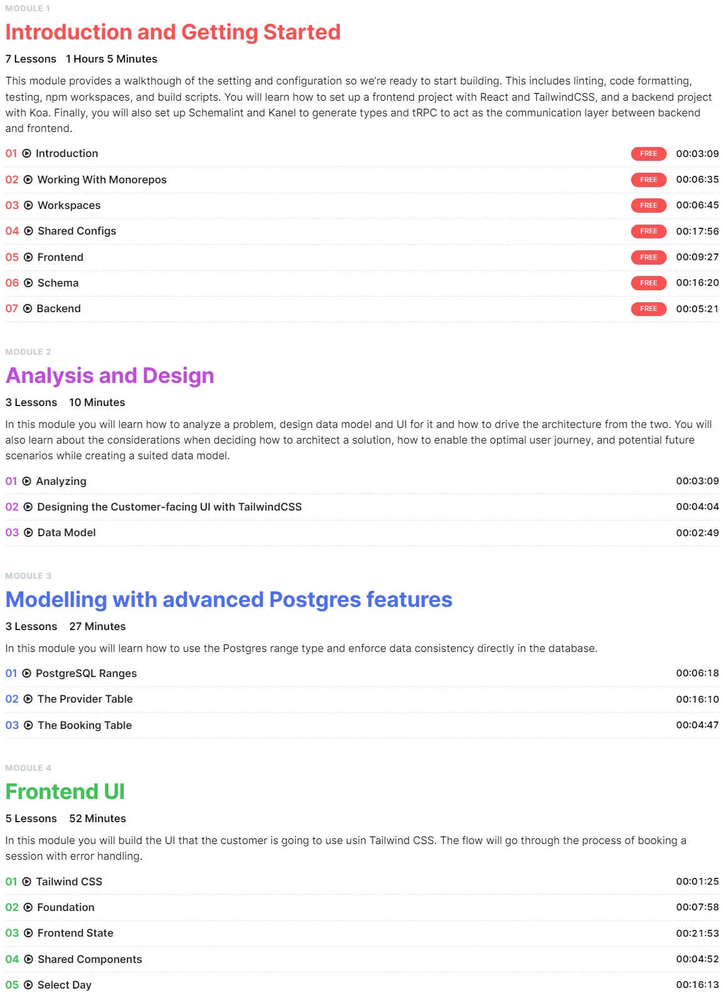The height and width of the screenshot is (998, 723).
Task: Click play icon next to Data Model
Action: click(x=28, y=532)
